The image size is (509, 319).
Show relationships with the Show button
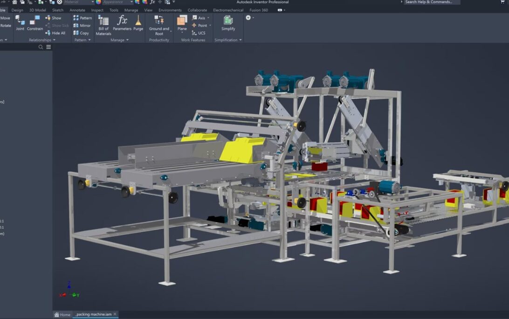pos(53,18)
